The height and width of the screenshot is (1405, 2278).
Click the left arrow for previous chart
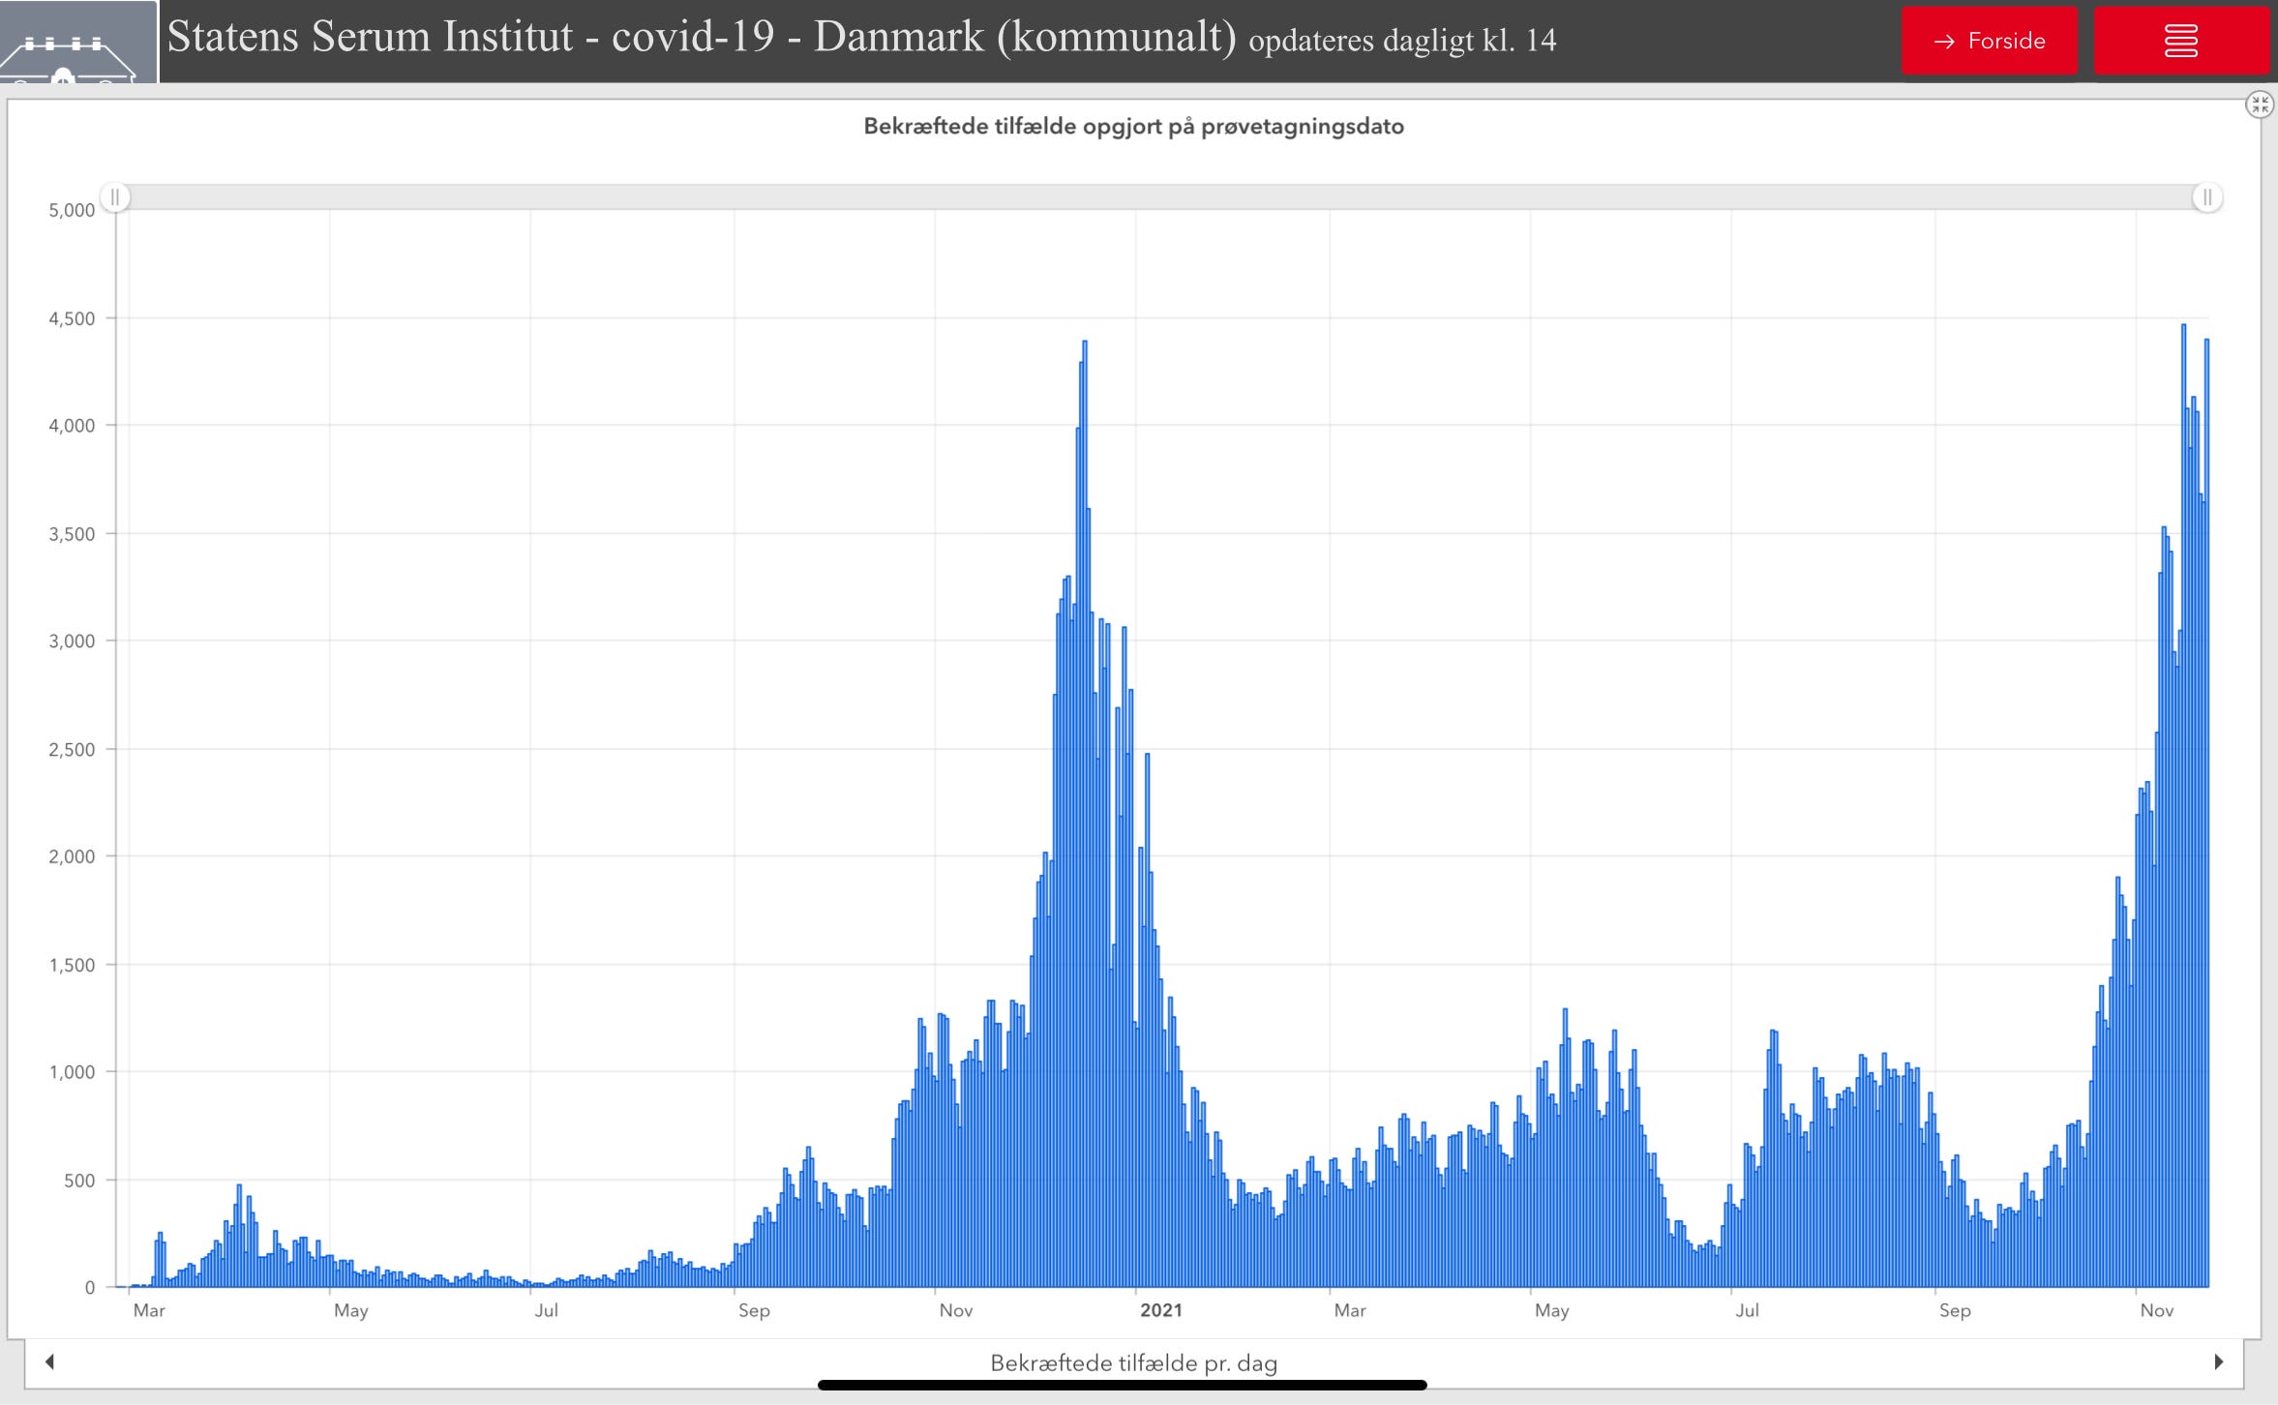click(x=49, y=1361)
